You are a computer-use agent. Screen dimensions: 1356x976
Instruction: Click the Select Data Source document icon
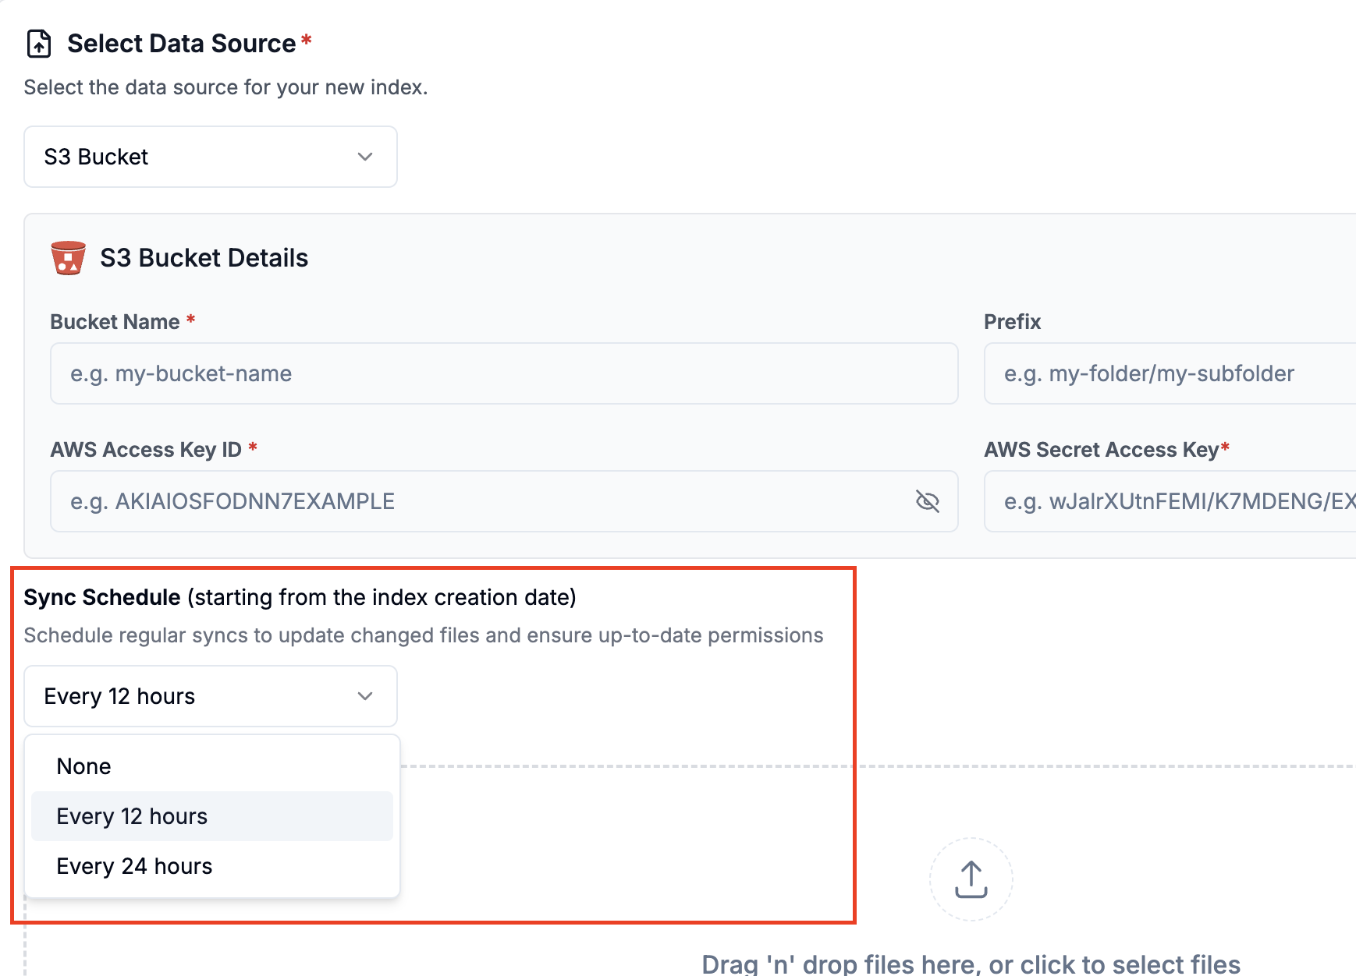pos(37,43)
